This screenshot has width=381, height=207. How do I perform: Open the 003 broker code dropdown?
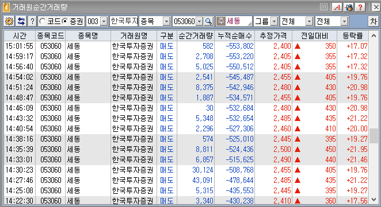coord(104,22)
